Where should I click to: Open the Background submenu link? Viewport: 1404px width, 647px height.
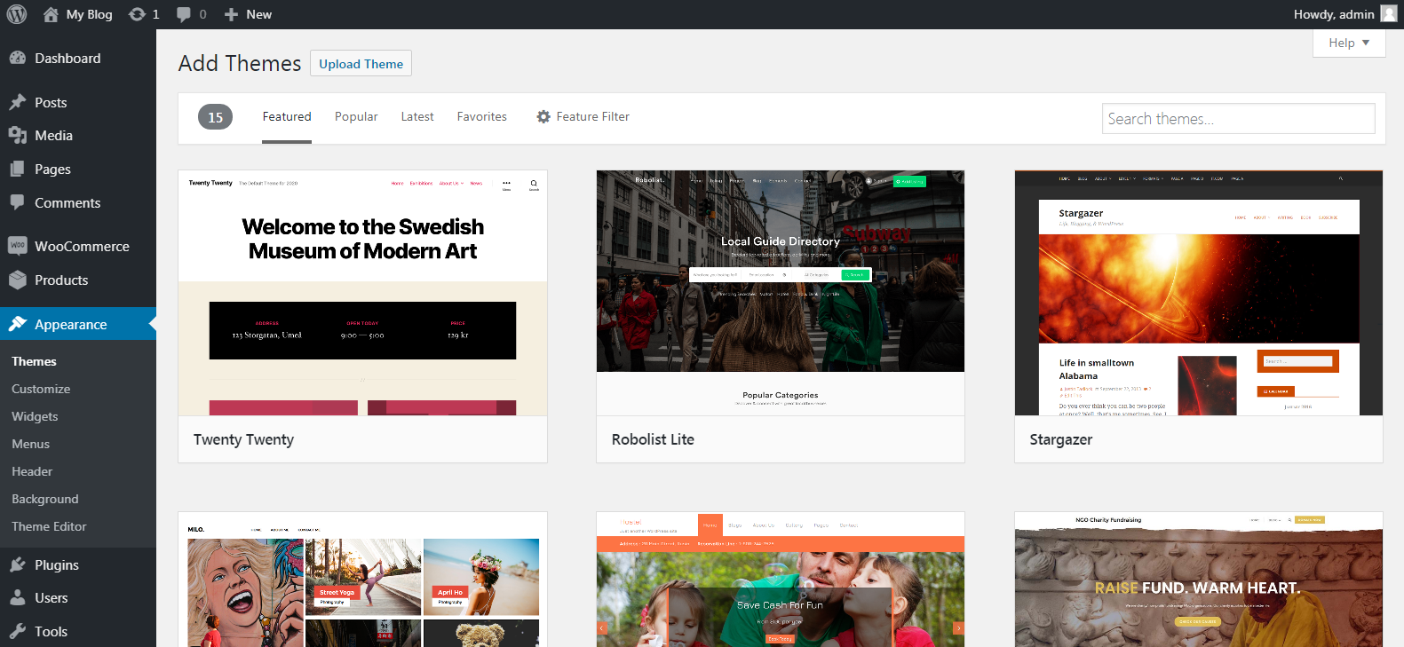[45, 499]
